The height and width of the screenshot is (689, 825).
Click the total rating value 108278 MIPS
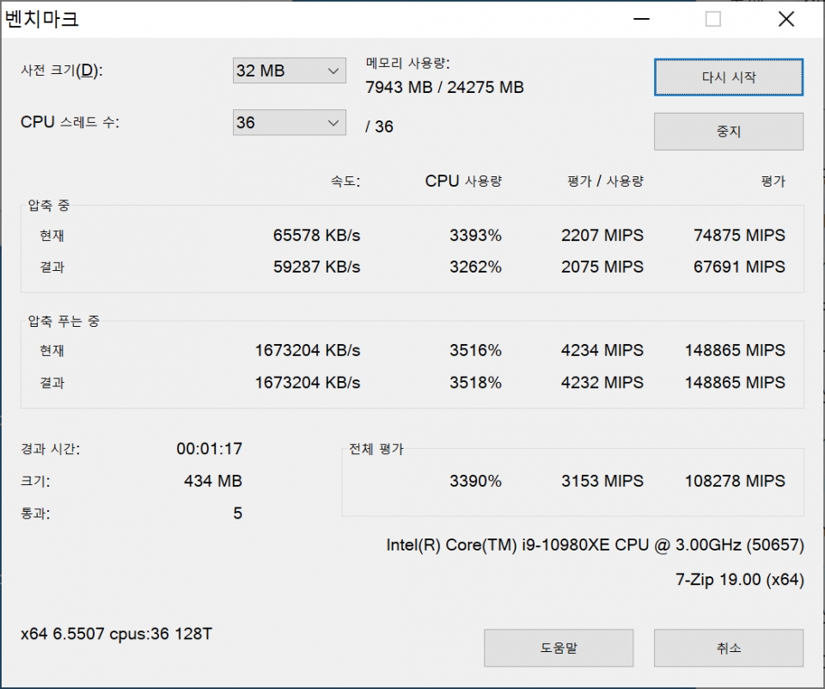coord(735,482)
